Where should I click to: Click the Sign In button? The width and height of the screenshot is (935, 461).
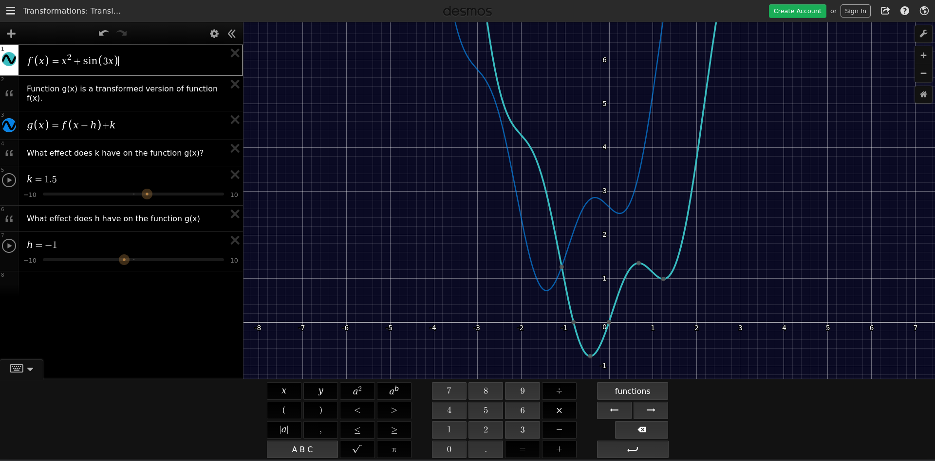(856, 11)
